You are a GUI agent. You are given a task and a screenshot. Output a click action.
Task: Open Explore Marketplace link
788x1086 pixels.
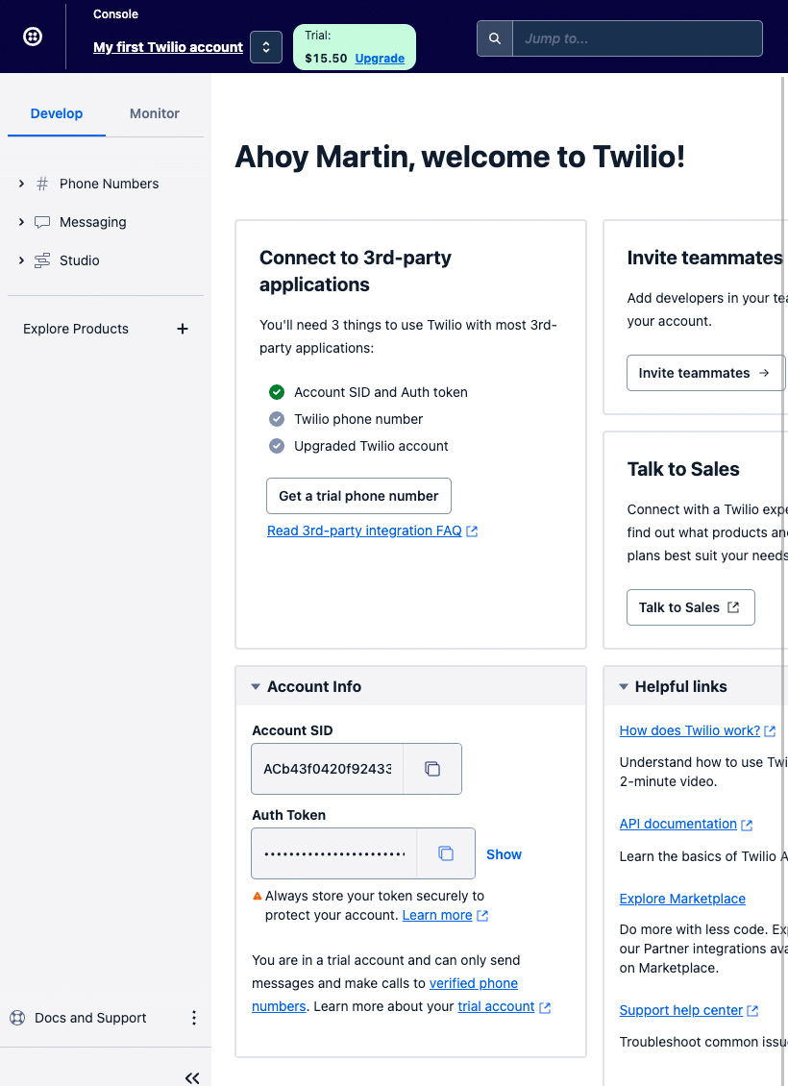point(682,899)
